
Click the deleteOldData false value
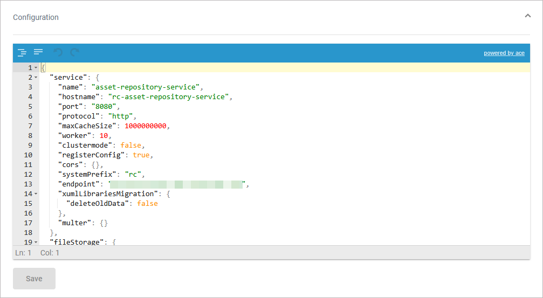[x=147, y=203]
